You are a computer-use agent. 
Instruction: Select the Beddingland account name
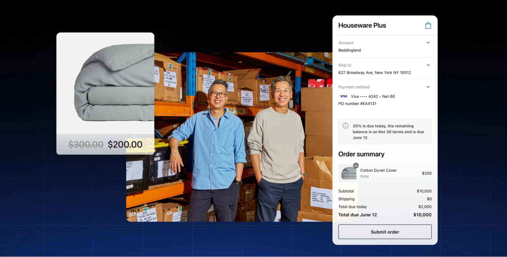click(x=349, y=50)
